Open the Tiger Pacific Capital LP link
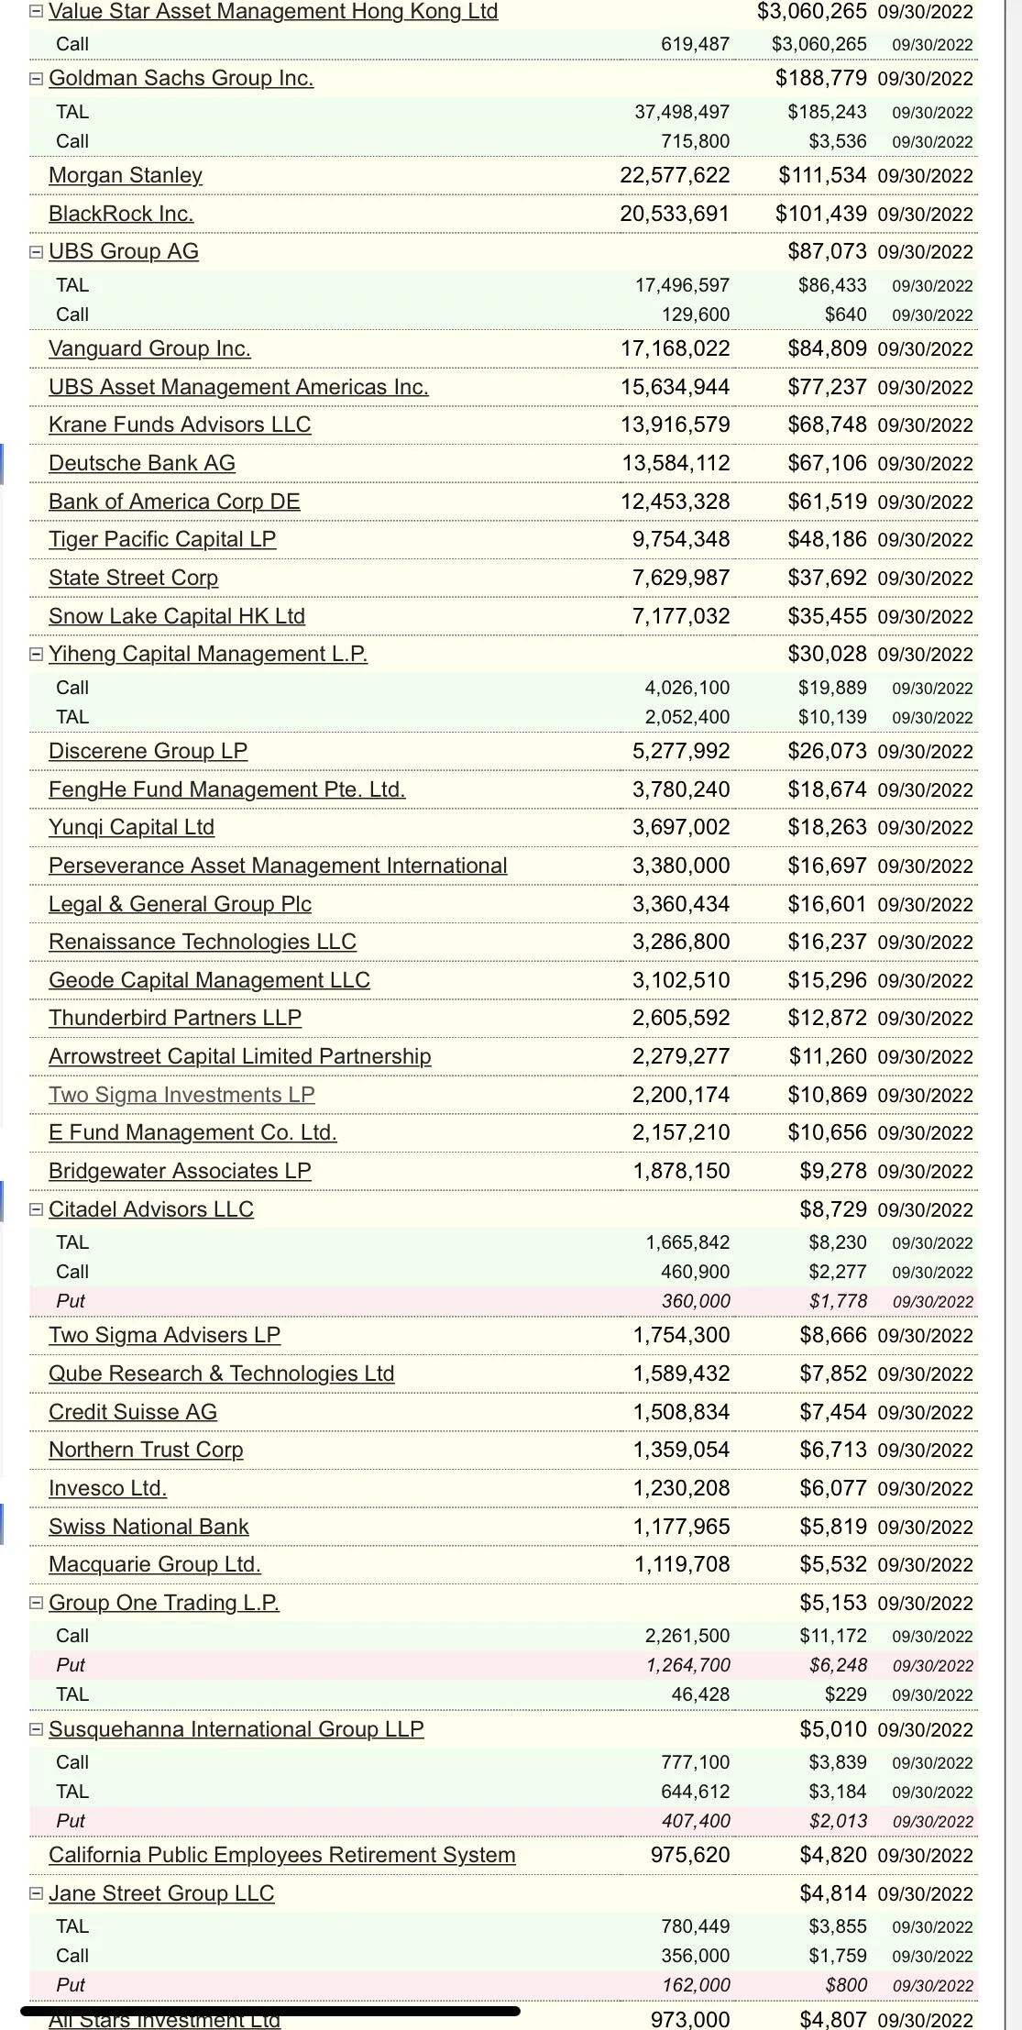 click(162, 539)
